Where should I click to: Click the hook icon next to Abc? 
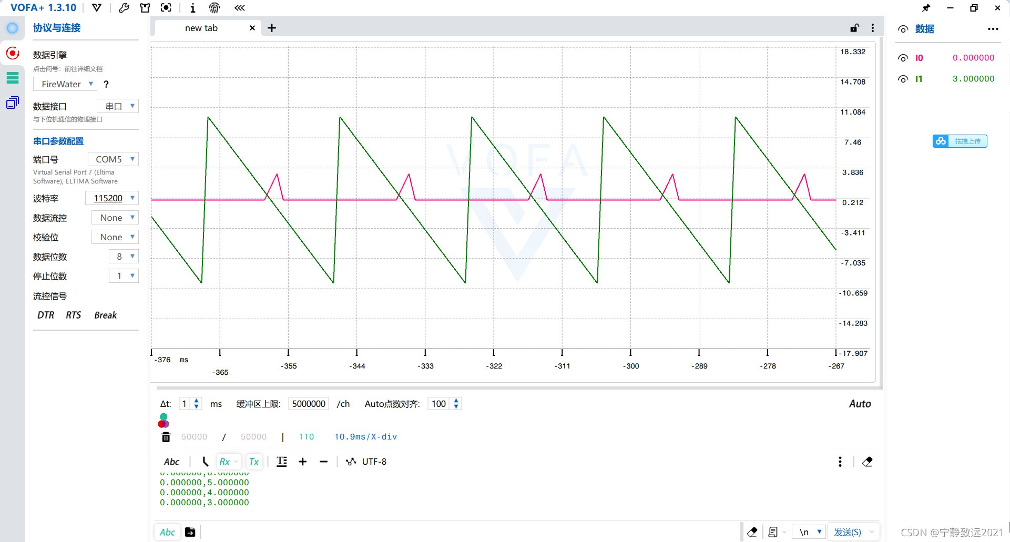click(x=205, y=462)
